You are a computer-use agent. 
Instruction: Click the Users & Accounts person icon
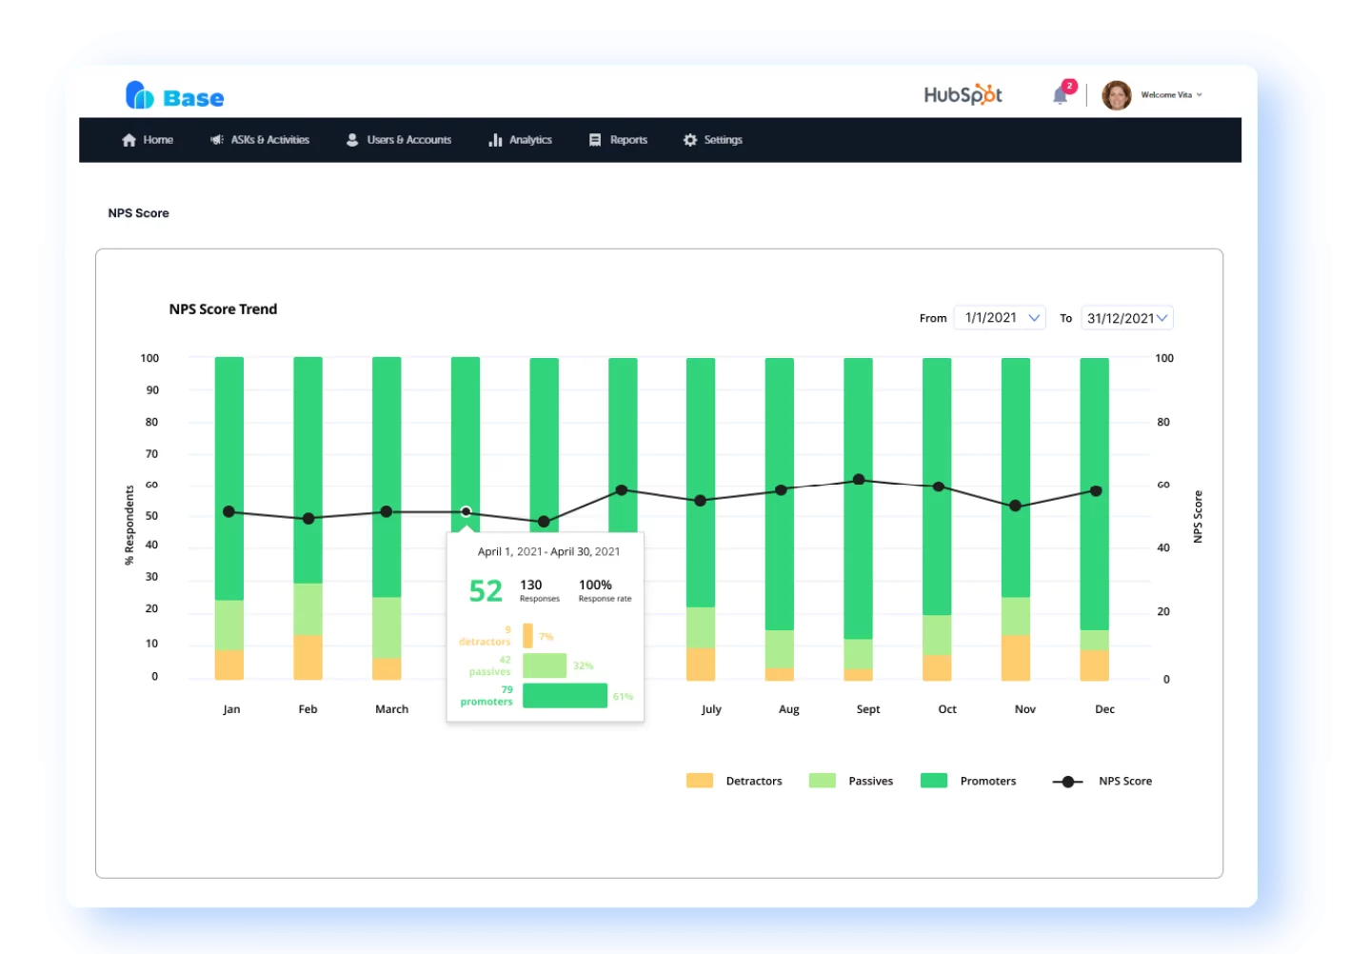[351, 139]
